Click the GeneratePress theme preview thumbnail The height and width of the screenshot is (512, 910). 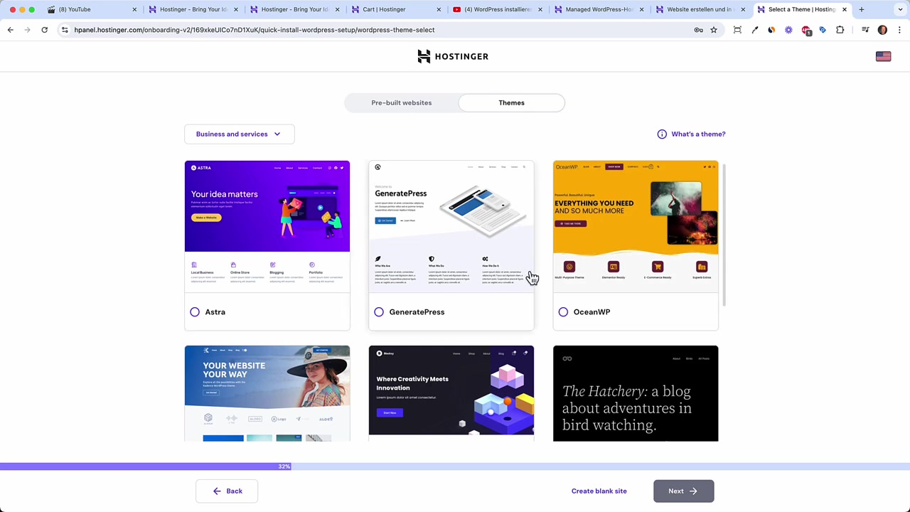(x=451, y=227)
